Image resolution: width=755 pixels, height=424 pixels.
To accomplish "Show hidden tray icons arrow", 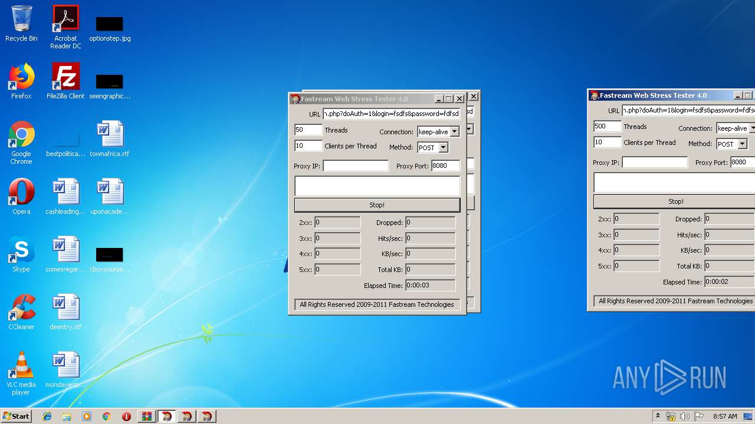I will pos(658,416).
